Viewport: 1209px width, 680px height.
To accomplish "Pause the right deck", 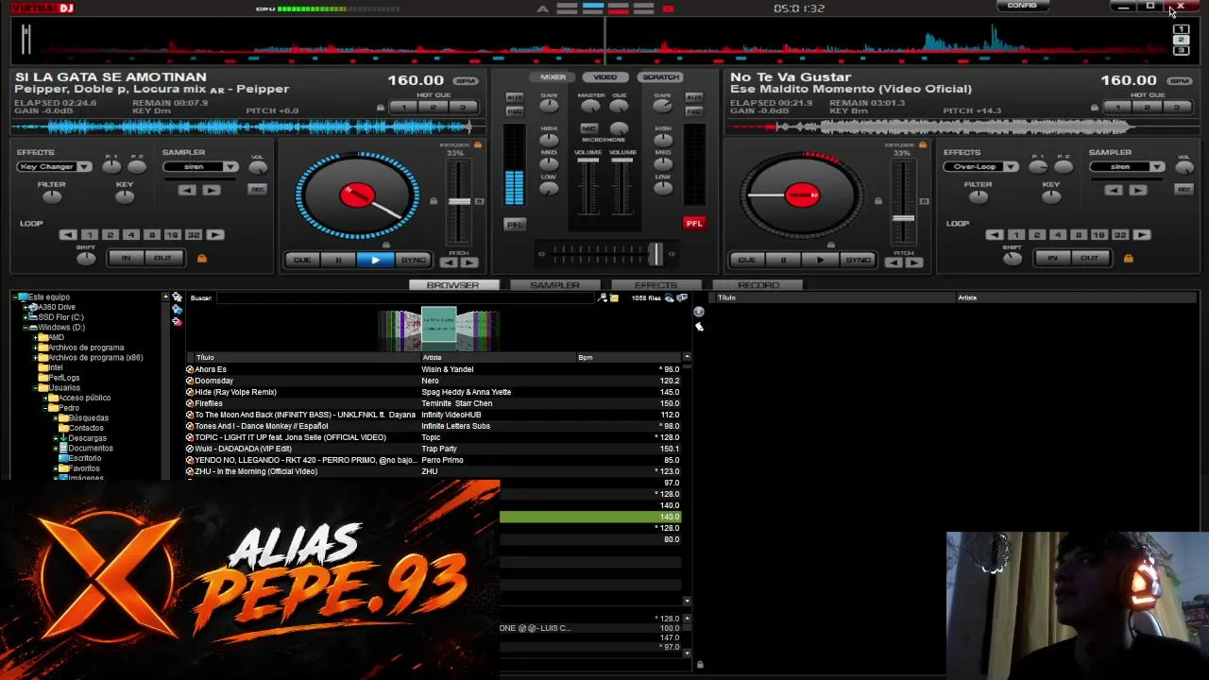I will tap(783, 260).
